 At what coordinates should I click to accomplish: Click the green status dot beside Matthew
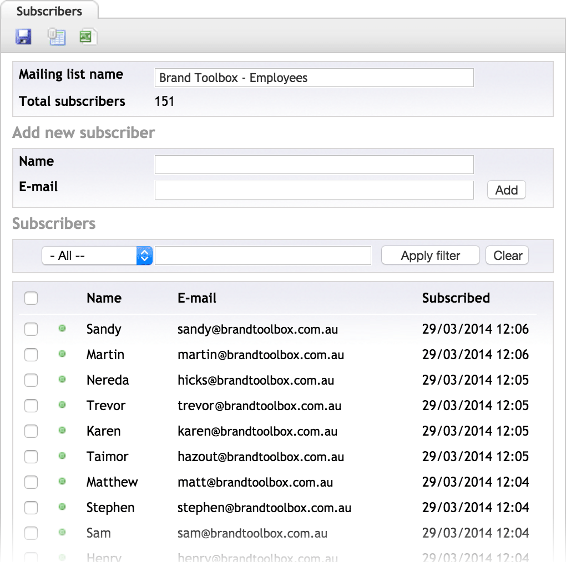(x=62, y=482)
